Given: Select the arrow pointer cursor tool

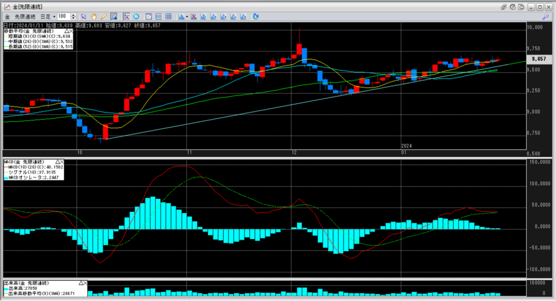Looking at the screenshot, I should click(84, 16).
